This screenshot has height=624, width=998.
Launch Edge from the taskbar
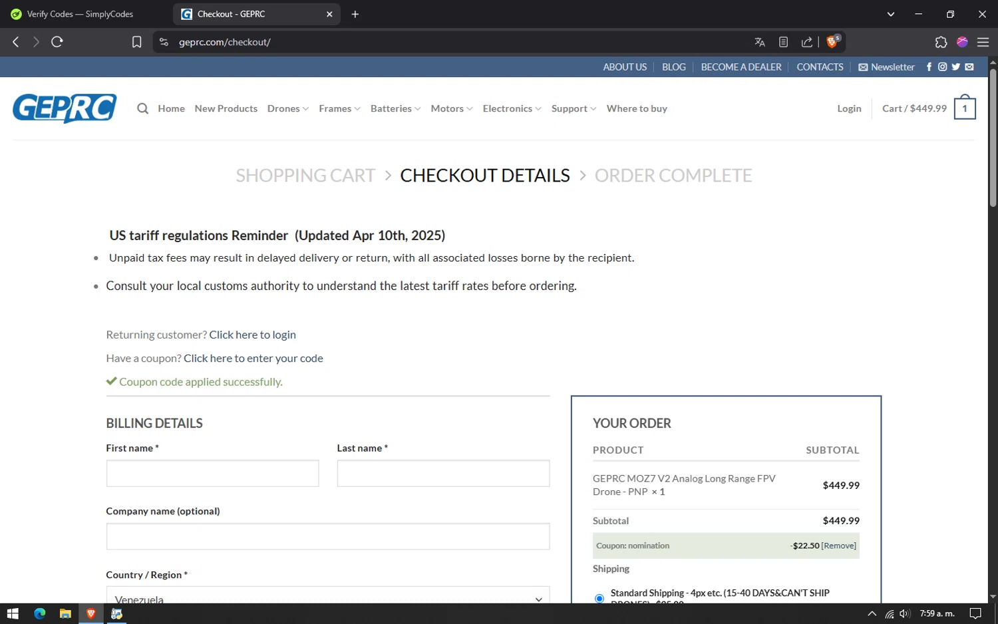pos(40,613)
